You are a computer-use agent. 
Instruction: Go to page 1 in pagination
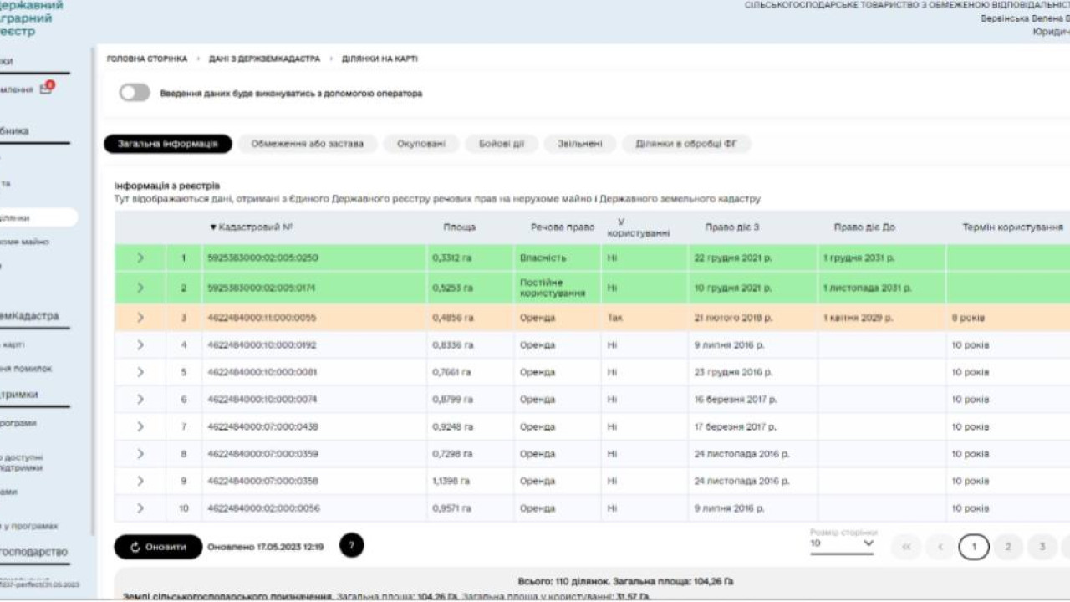[x=974, y=547]
